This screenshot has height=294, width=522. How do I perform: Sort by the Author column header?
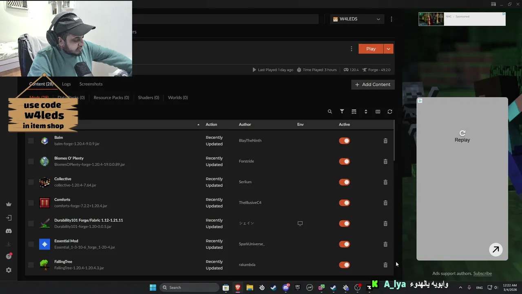click(x=245, y=125)
